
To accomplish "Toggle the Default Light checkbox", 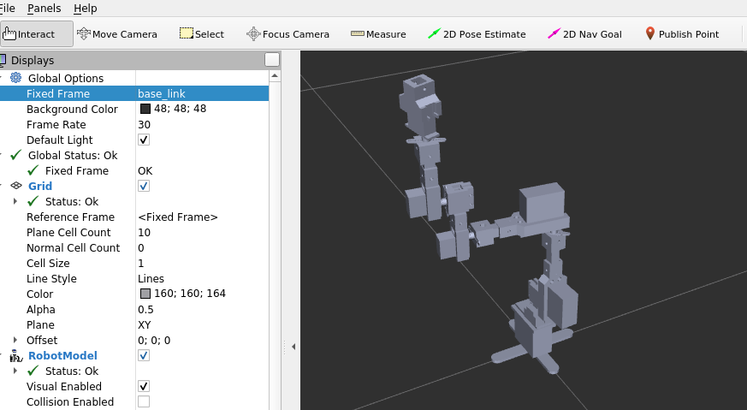I will (144, 140).
